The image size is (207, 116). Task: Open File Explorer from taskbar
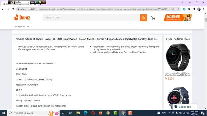click(78, 113)
